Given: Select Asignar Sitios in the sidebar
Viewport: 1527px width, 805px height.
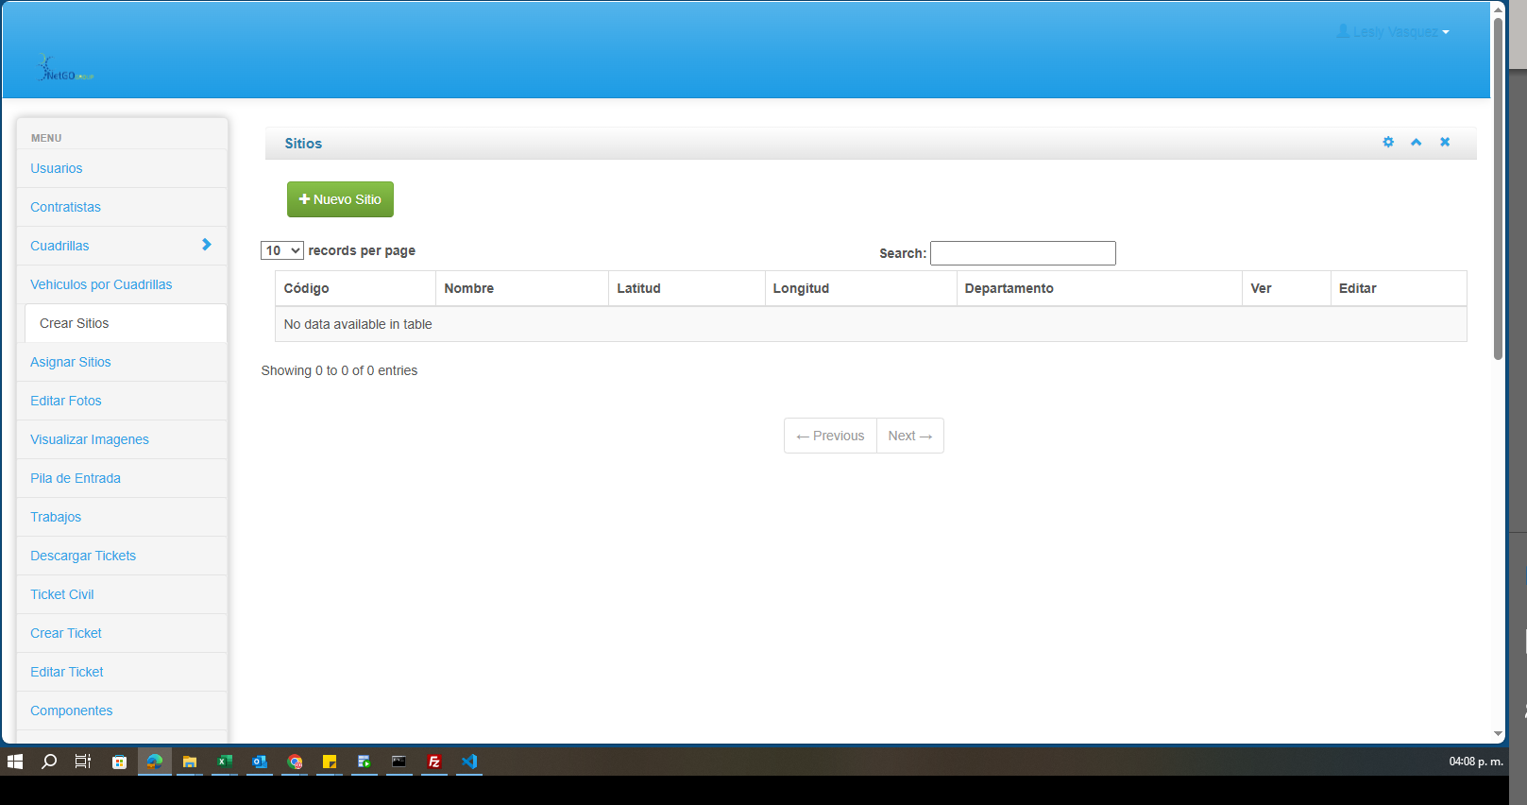Looking at the screenshot, I should 71,362.
